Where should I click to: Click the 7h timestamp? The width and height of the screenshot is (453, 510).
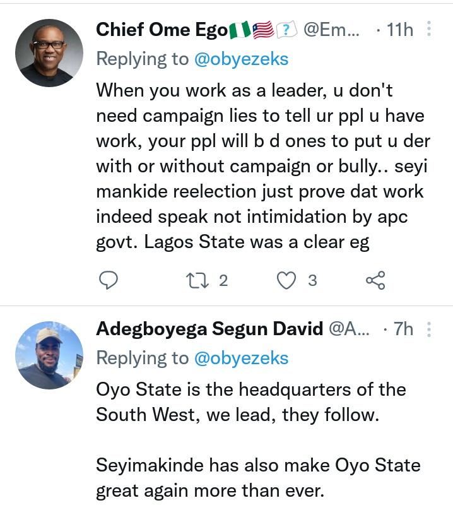click(x=403, y=329)
